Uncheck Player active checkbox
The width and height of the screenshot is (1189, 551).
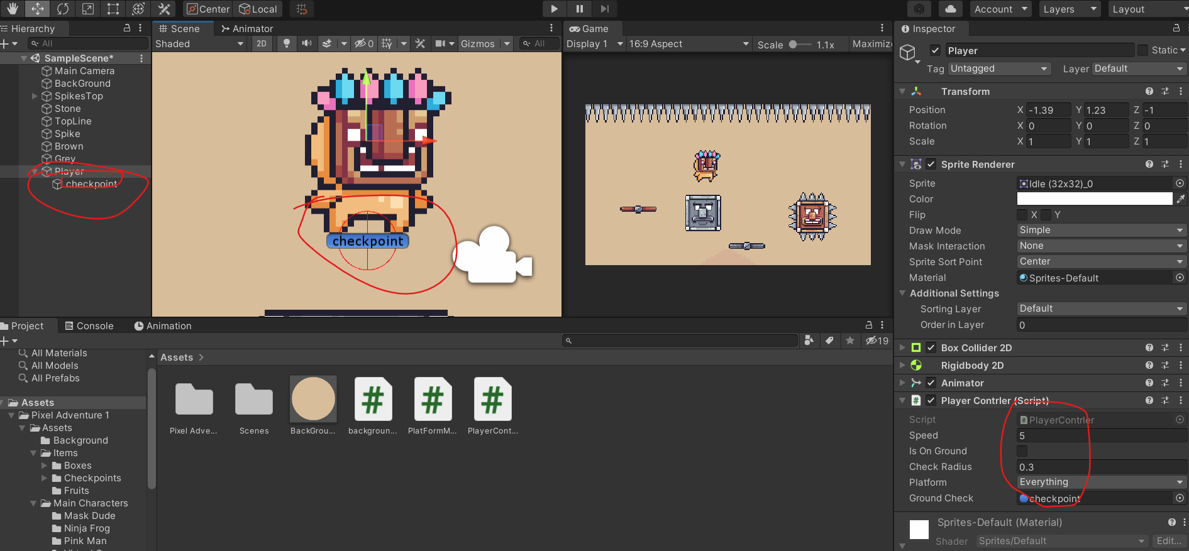[x=935, y=50]
